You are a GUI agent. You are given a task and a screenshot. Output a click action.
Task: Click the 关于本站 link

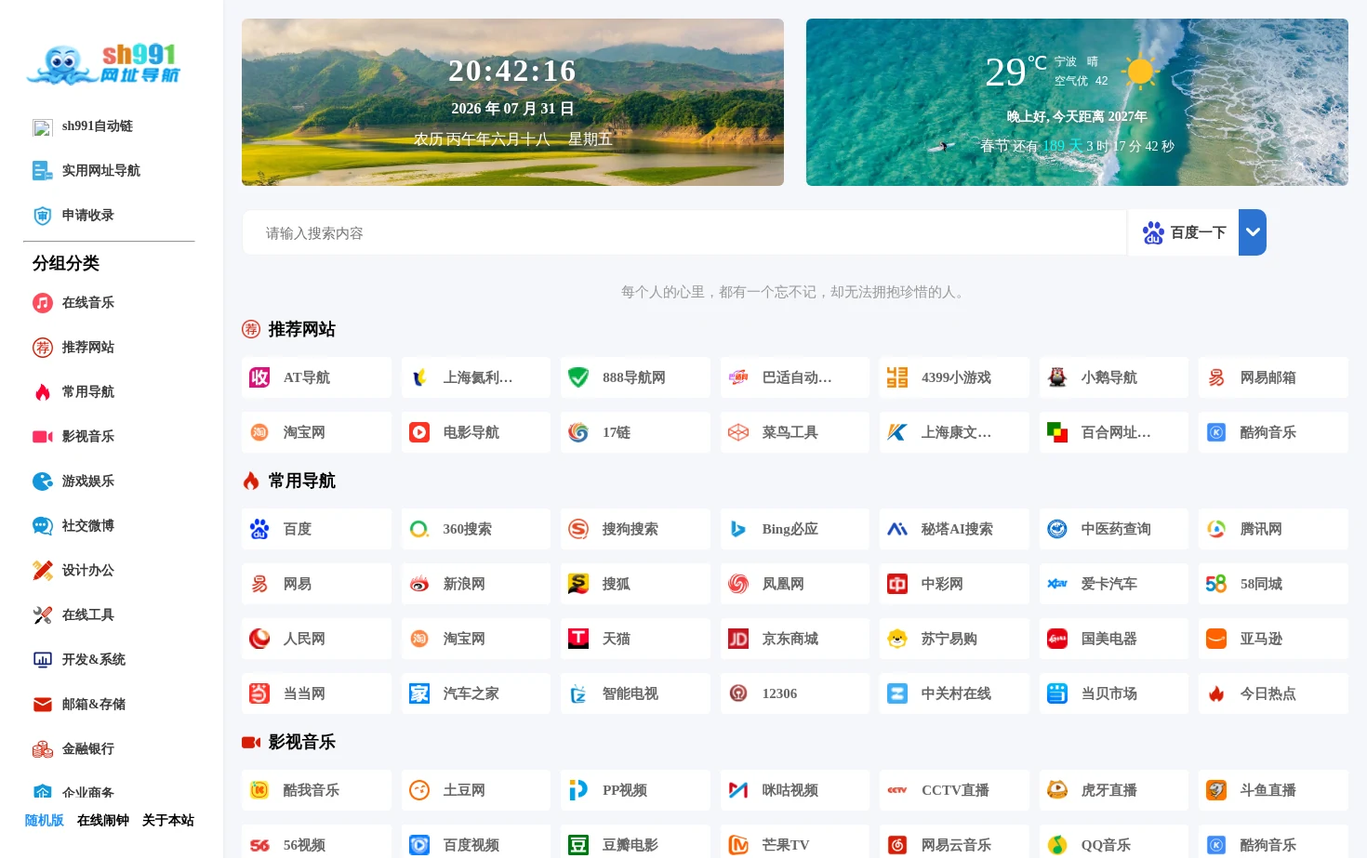tap(168, 821)
